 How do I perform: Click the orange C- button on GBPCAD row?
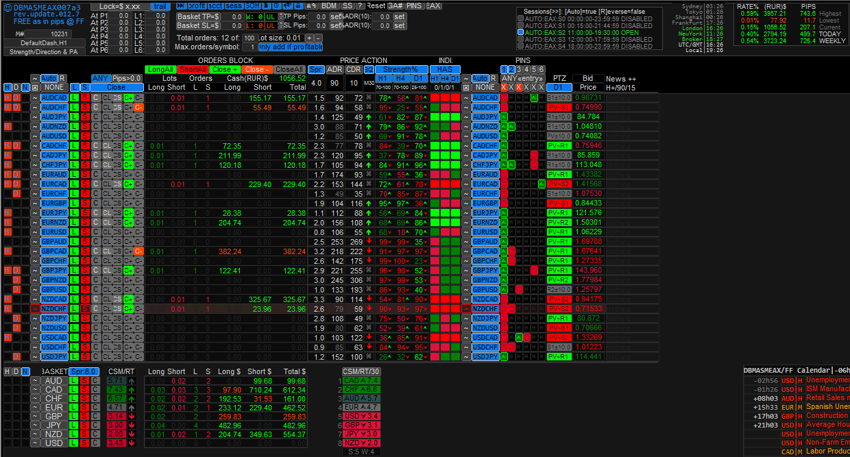[x=138, y=251]
